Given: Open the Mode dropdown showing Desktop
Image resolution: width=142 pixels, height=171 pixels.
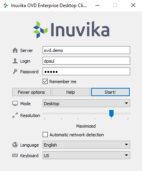Looking at the screenshot, I should pos(86,103).
